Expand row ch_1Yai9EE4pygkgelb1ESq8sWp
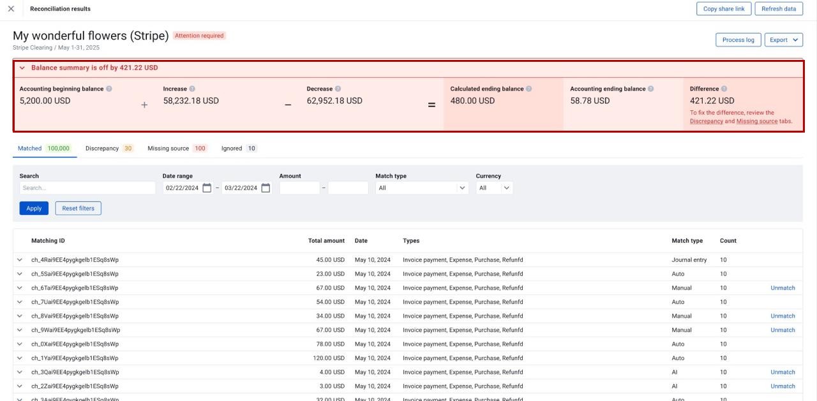The image size is (817, 401). tap(20, 358)
